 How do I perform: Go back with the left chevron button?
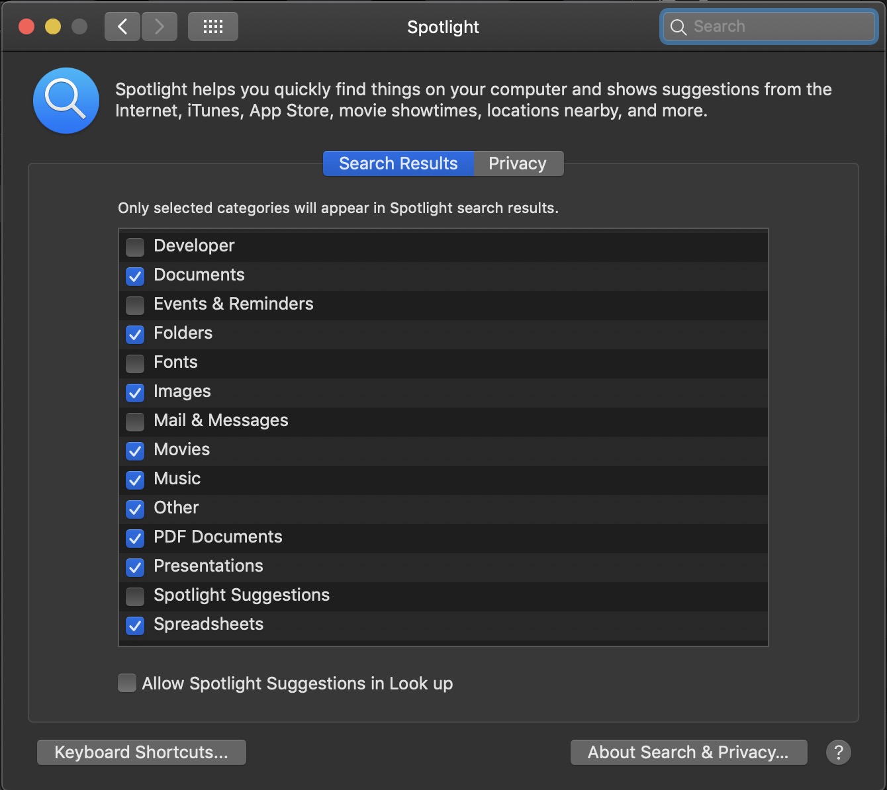point(122,26)
